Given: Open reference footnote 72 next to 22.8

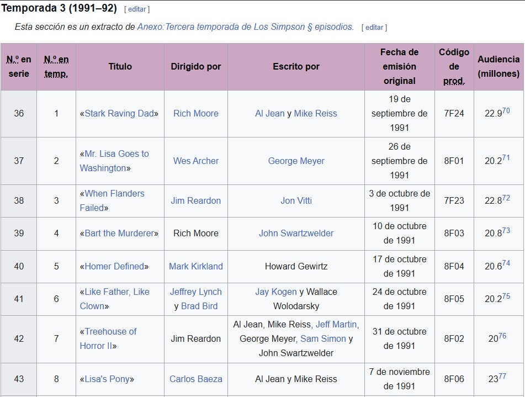Looking at the screenshot, I should click(x=506, y=198).
